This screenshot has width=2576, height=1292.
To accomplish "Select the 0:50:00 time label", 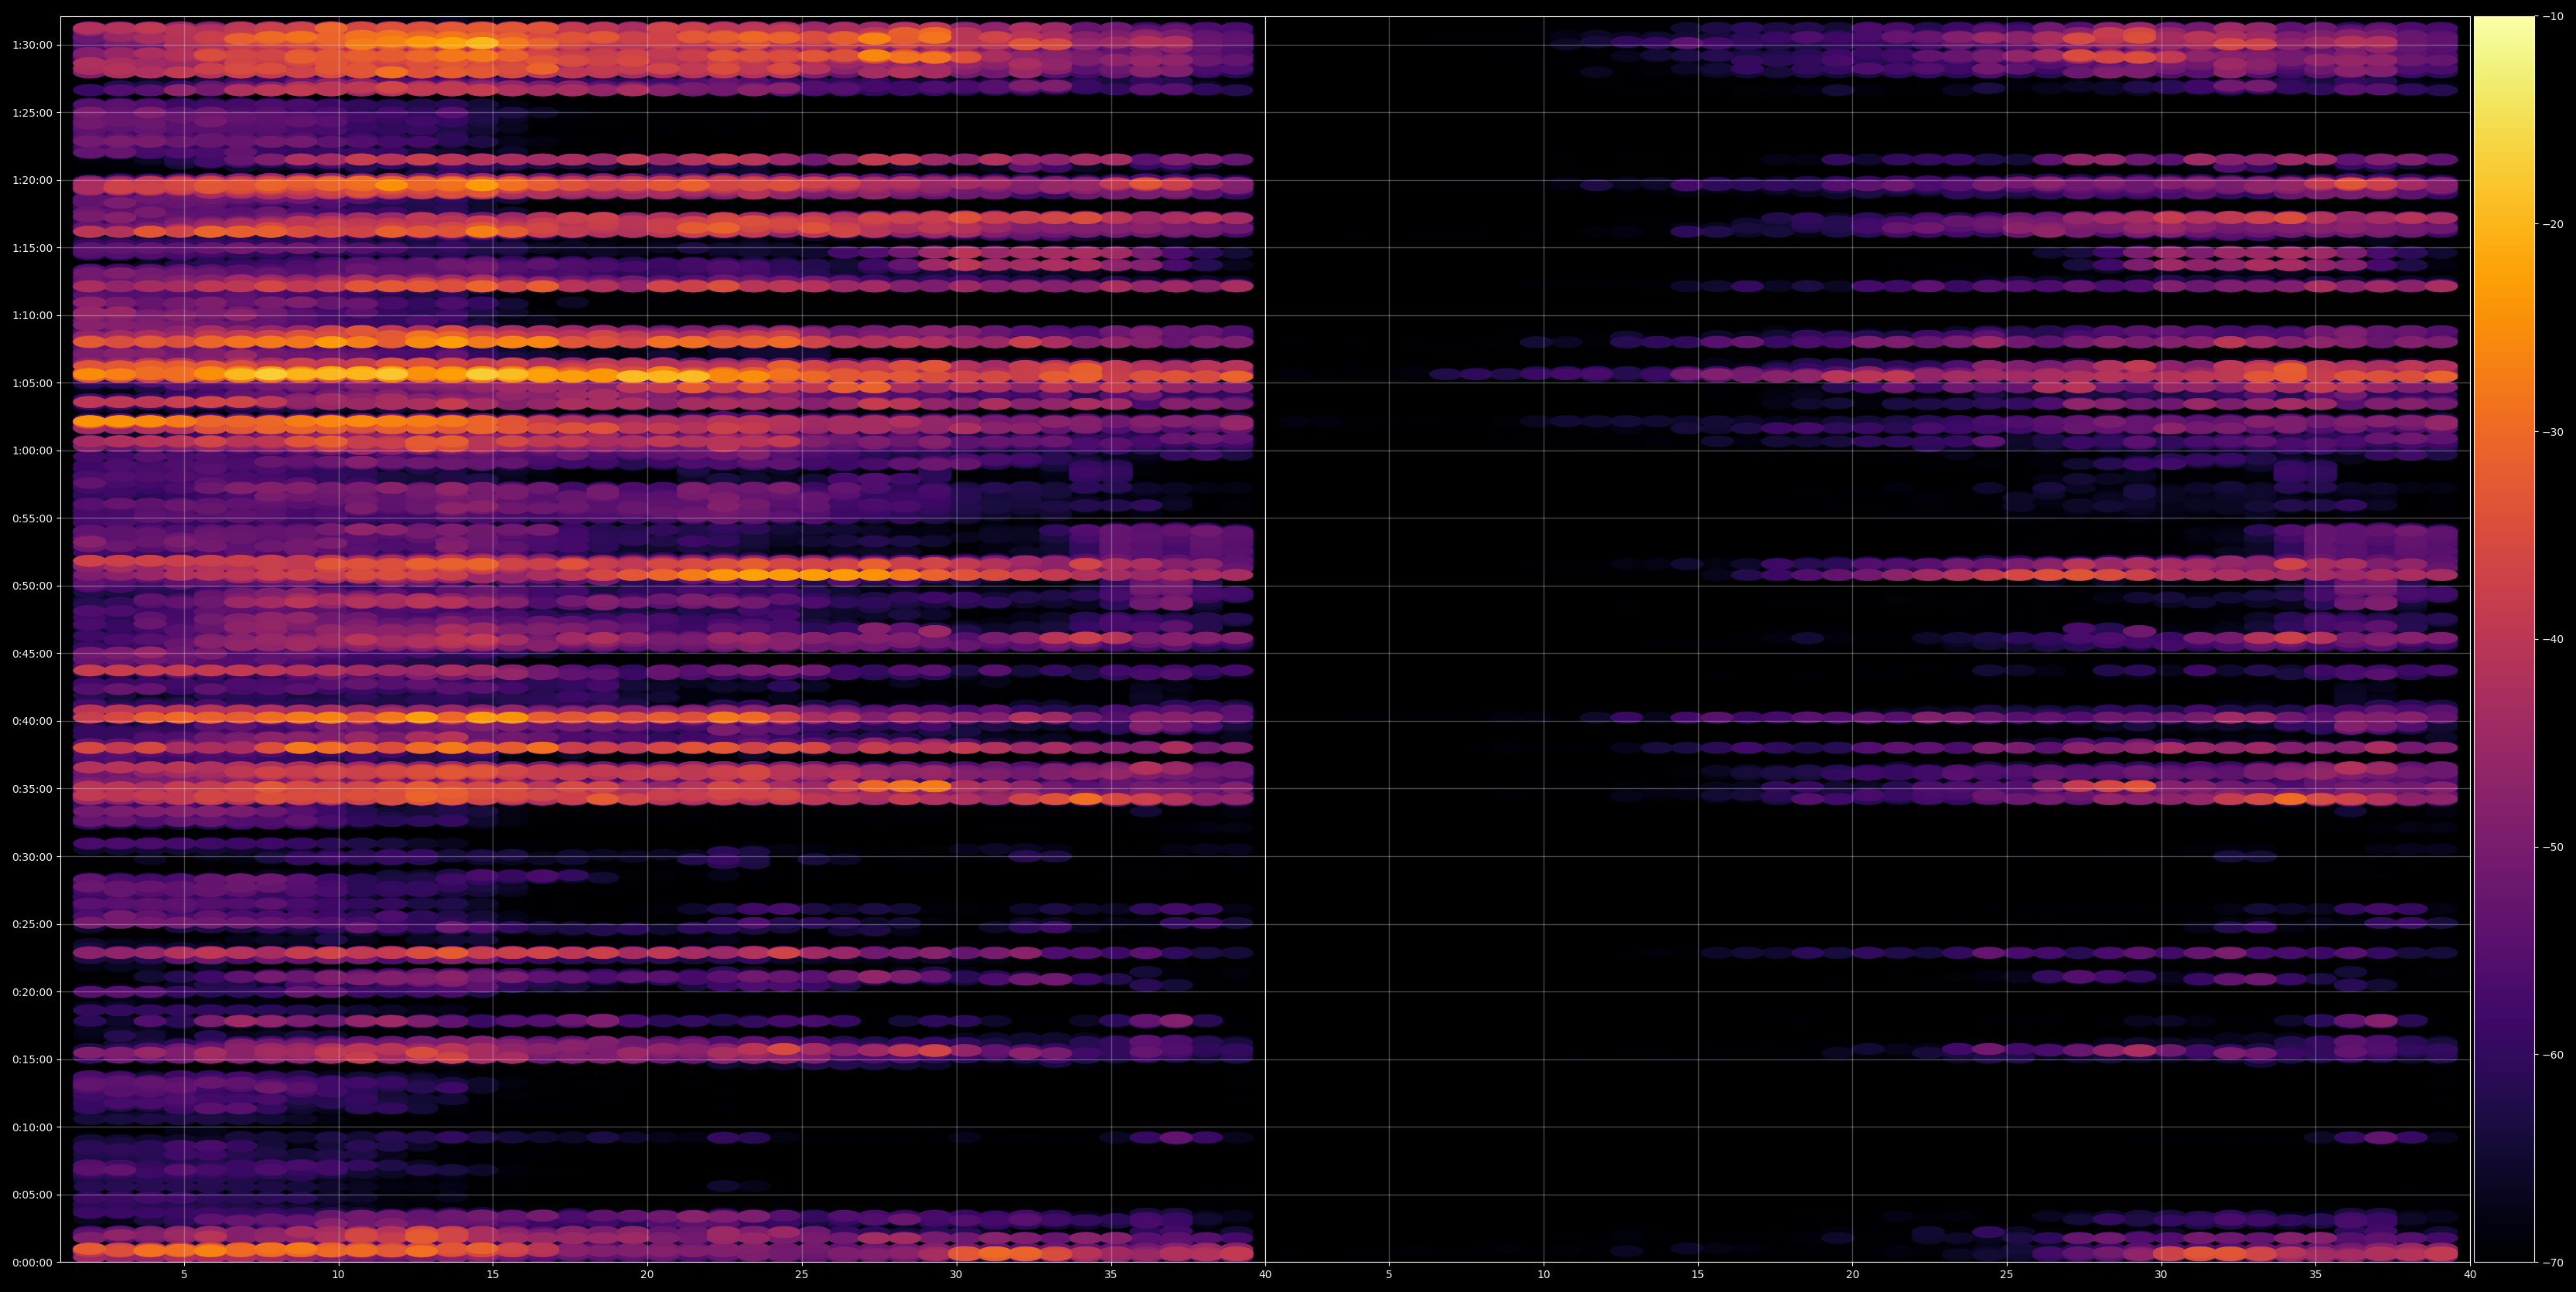I will pyautogui.click(x=31, y=586).
